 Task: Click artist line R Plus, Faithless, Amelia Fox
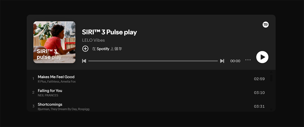click(57, 82)
